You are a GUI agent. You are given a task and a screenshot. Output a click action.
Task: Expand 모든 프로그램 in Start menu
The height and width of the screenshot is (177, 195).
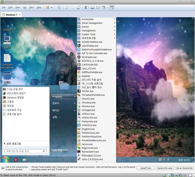point(12,144)
